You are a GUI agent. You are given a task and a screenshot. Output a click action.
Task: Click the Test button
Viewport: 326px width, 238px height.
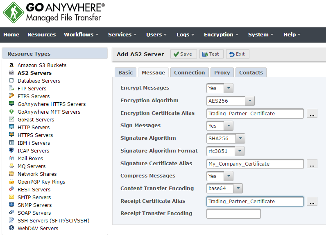(x=211, y=54)
